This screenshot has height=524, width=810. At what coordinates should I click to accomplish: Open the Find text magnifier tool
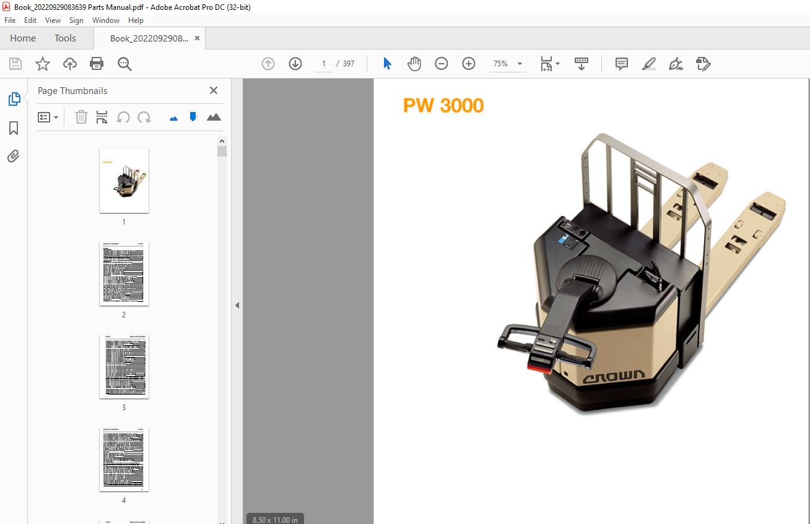125,64
